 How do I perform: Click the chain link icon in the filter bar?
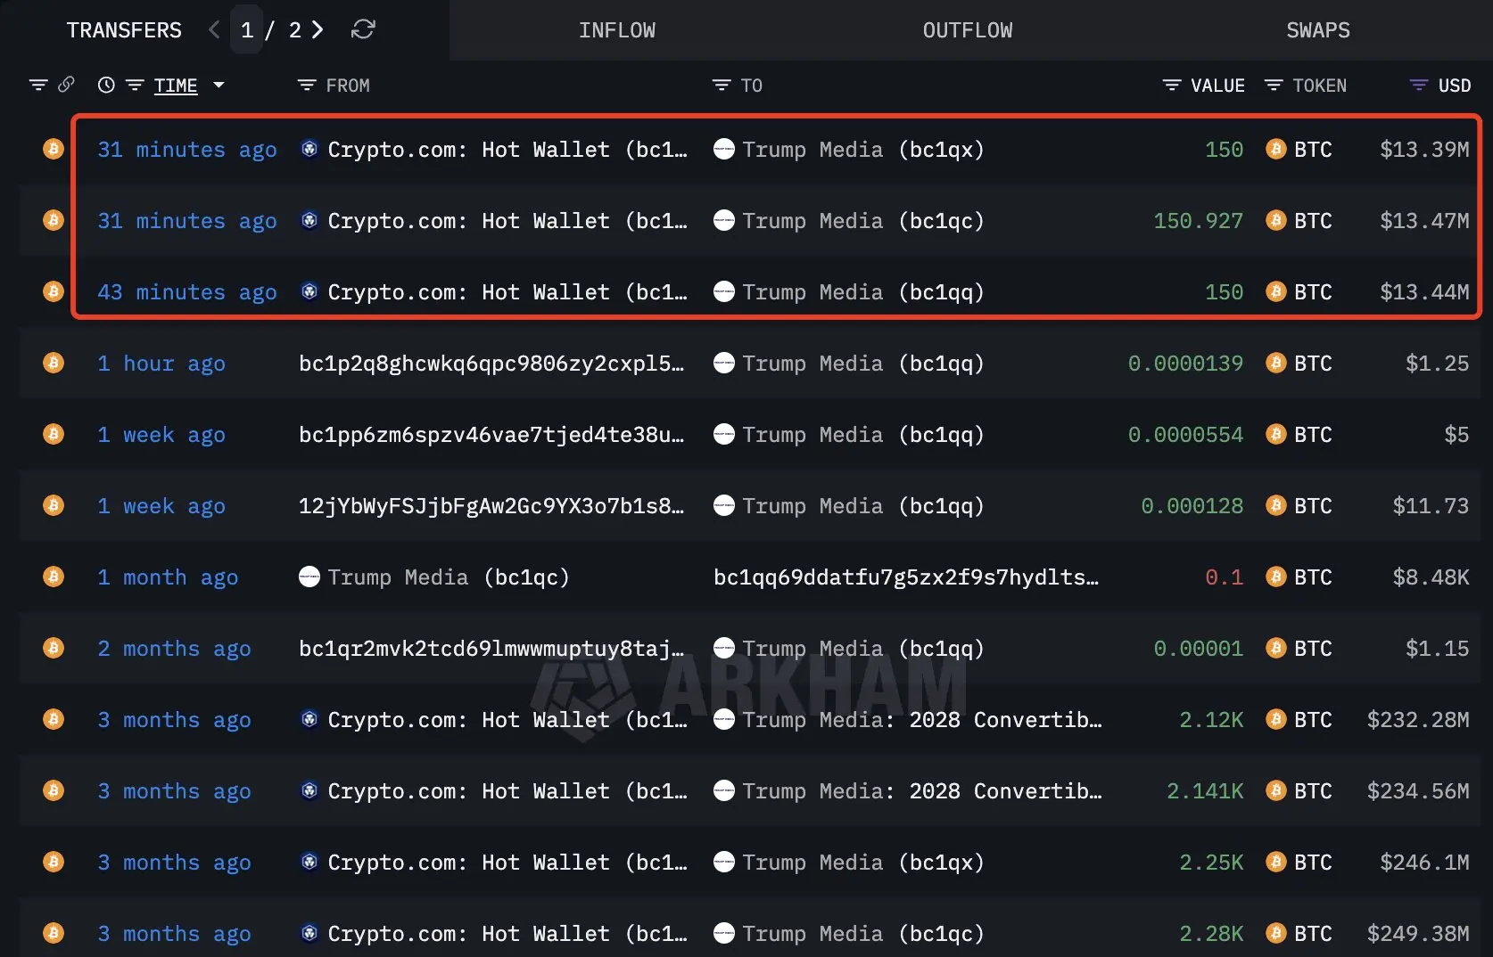[x=67, y=85]
